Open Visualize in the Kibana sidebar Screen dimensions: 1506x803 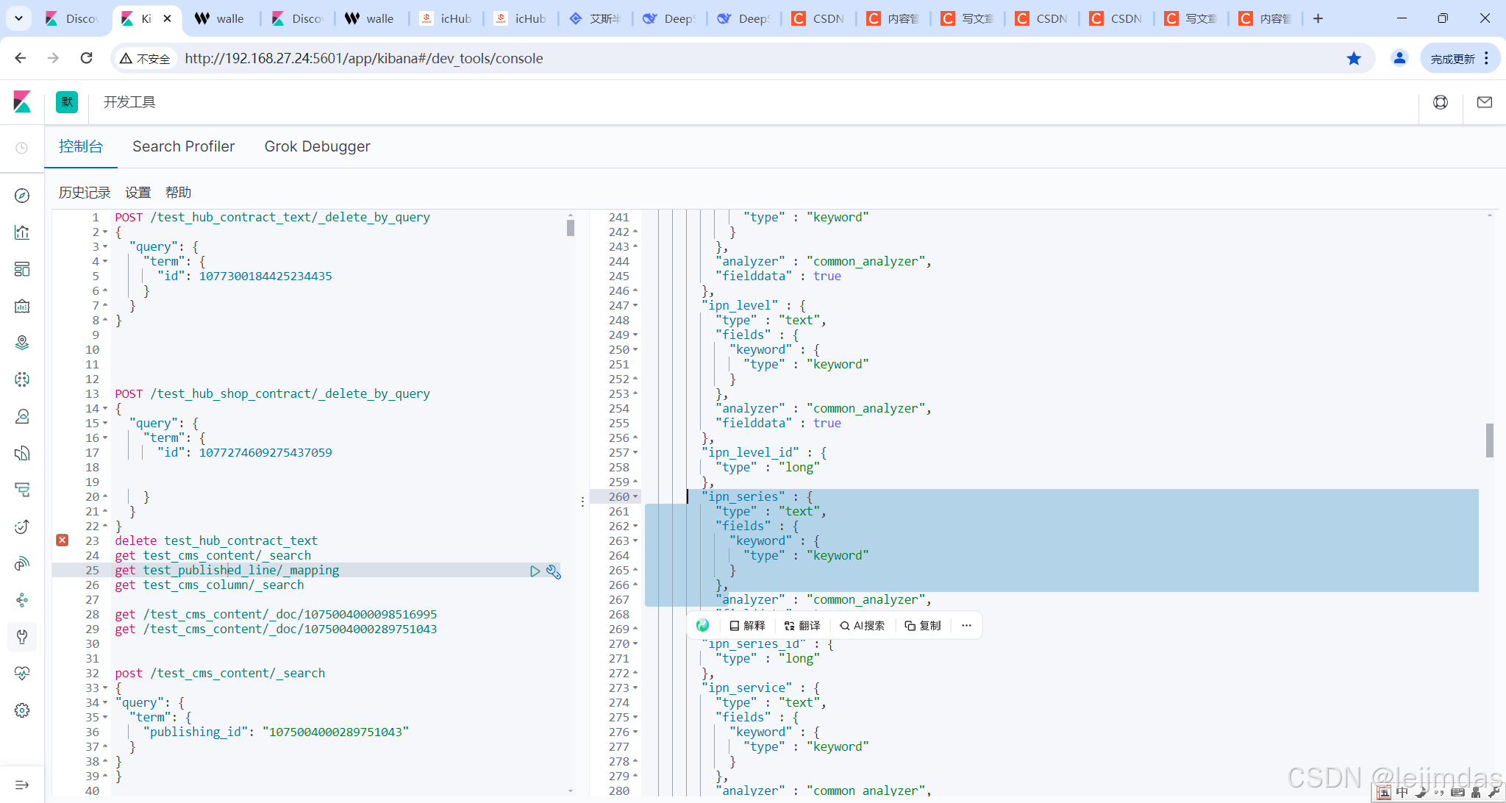click(22, 232)
